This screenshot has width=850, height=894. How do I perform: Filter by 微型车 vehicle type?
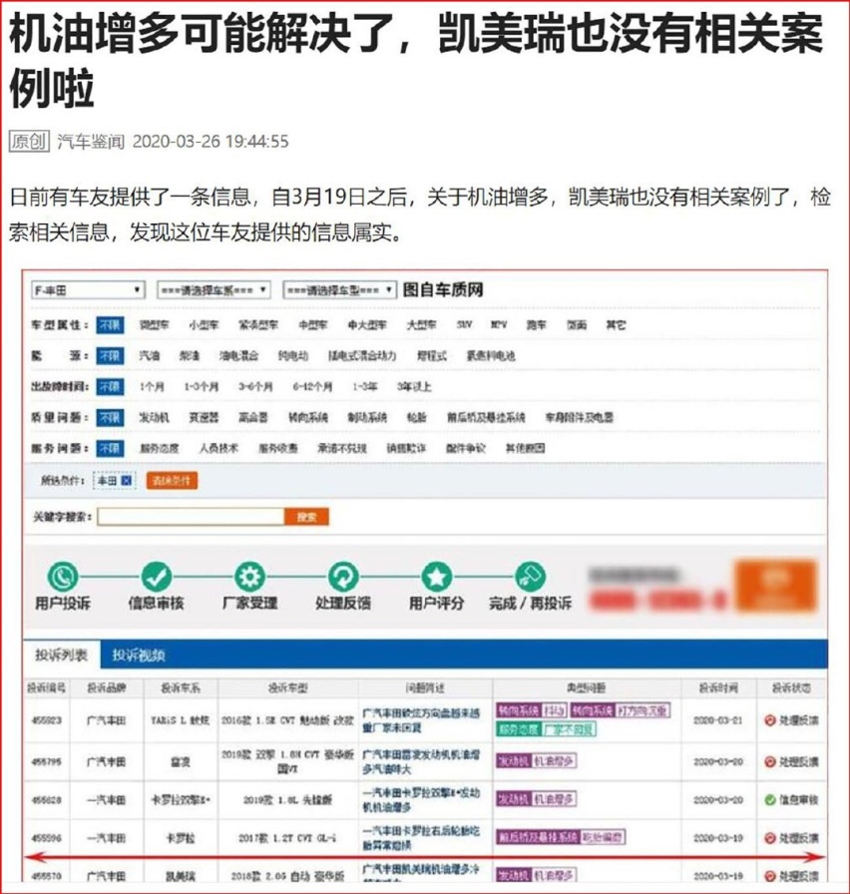pyautogui.click(x=154, y=325)
